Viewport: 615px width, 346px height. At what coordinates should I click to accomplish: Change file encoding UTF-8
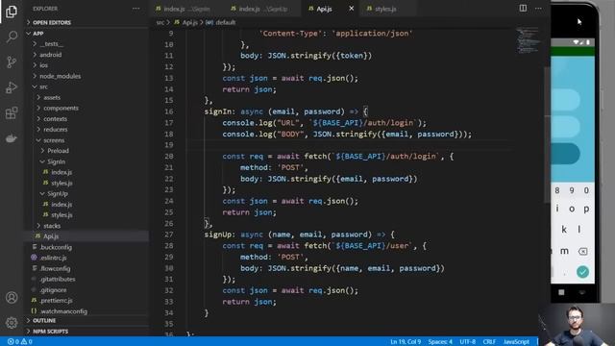(x=467, y=342)
